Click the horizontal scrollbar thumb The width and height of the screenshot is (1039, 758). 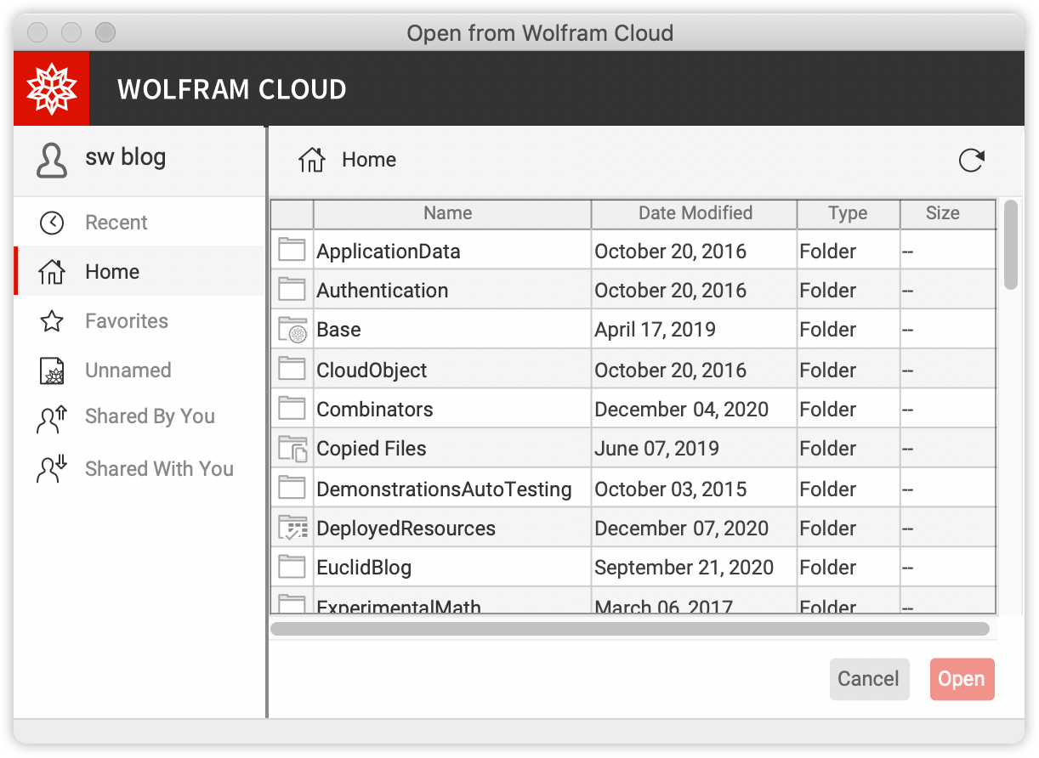click(630, 629)
